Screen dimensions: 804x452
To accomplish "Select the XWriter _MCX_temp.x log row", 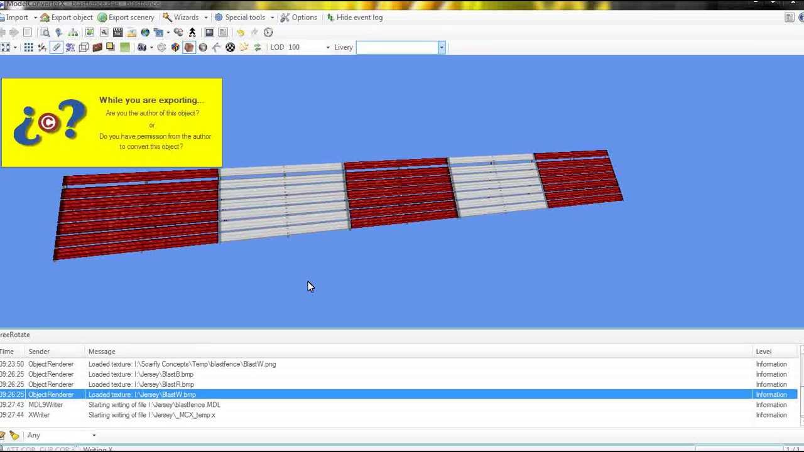I will 399,415.
